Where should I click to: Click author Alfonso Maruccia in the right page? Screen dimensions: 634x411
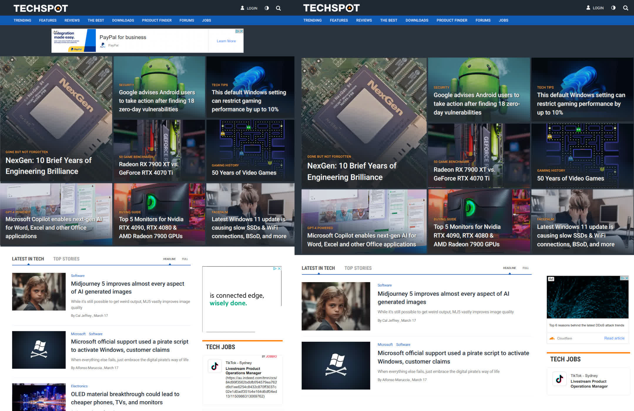coord(396,380)
